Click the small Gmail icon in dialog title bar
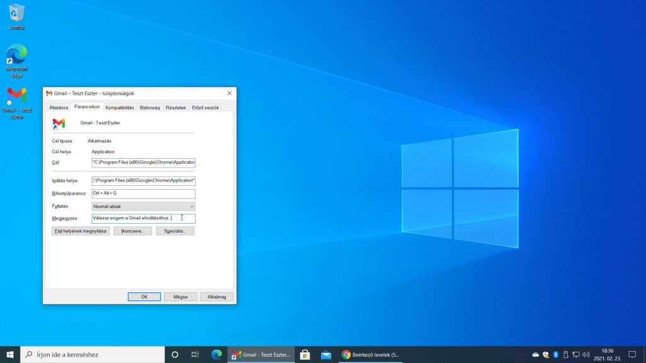Viewport: 646px width, 363px height. click(49, 93)
